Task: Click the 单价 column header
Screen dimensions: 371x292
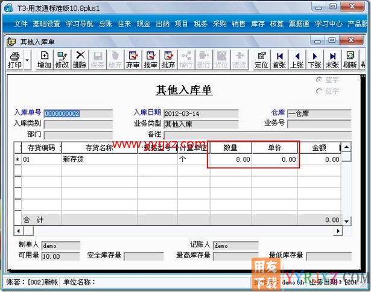Action: coord(274,148)
